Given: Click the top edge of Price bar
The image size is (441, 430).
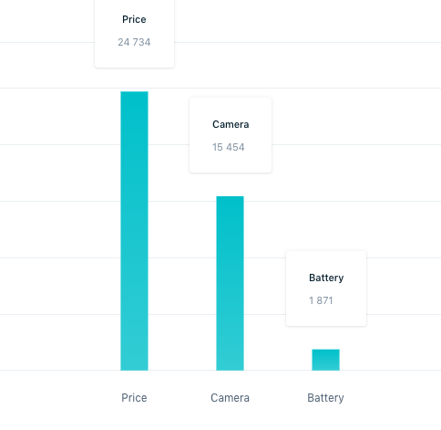Looking at the screenshot, I should (134, 92).
